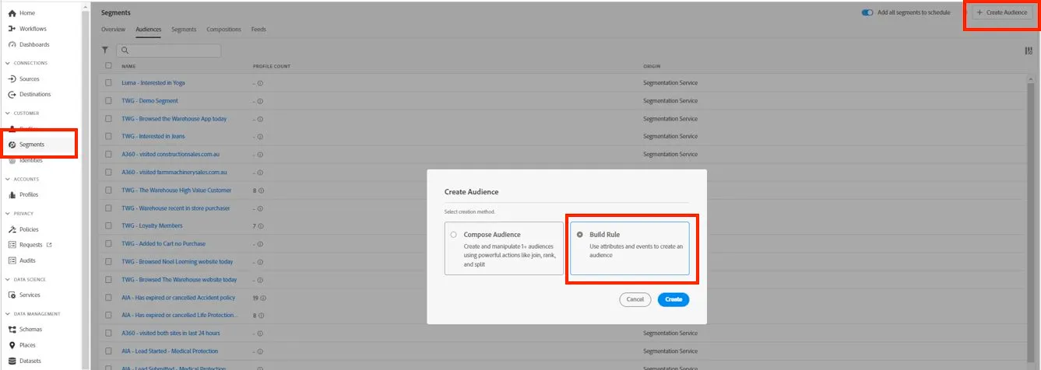Check the select-all checkbox in table header
The image size is (1041, 370).
click(x=108, y=65)
